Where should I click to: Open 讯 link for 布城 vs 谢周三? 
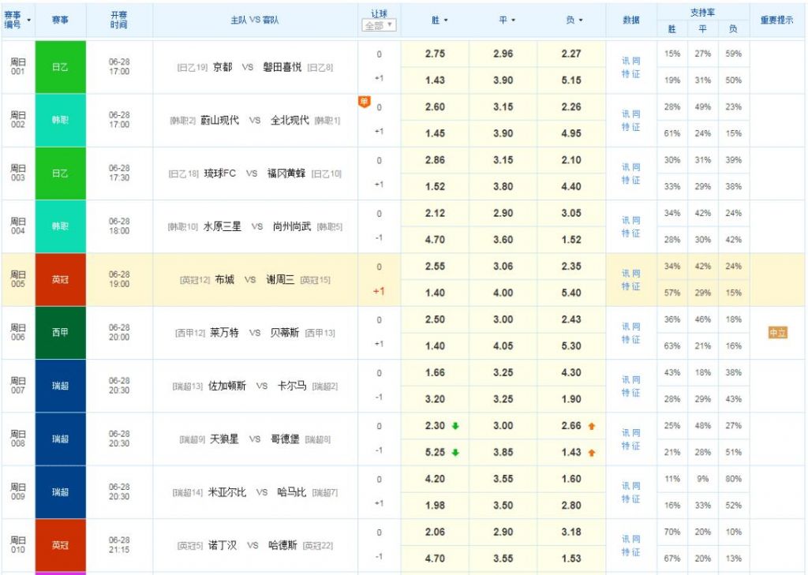pyautogui.click(x=626, y=273)
